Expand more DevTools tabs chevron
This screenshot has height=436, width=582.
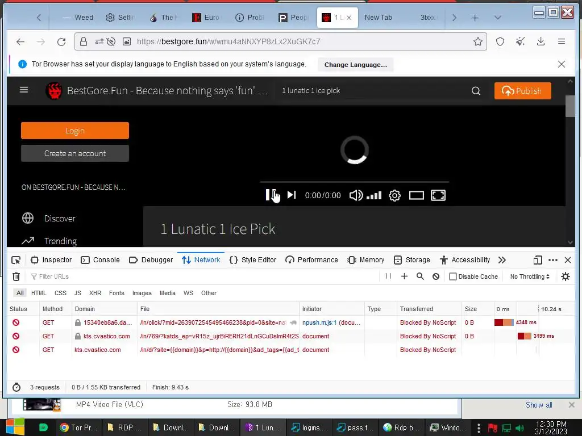pyautogui.click(x=502, y=260)
